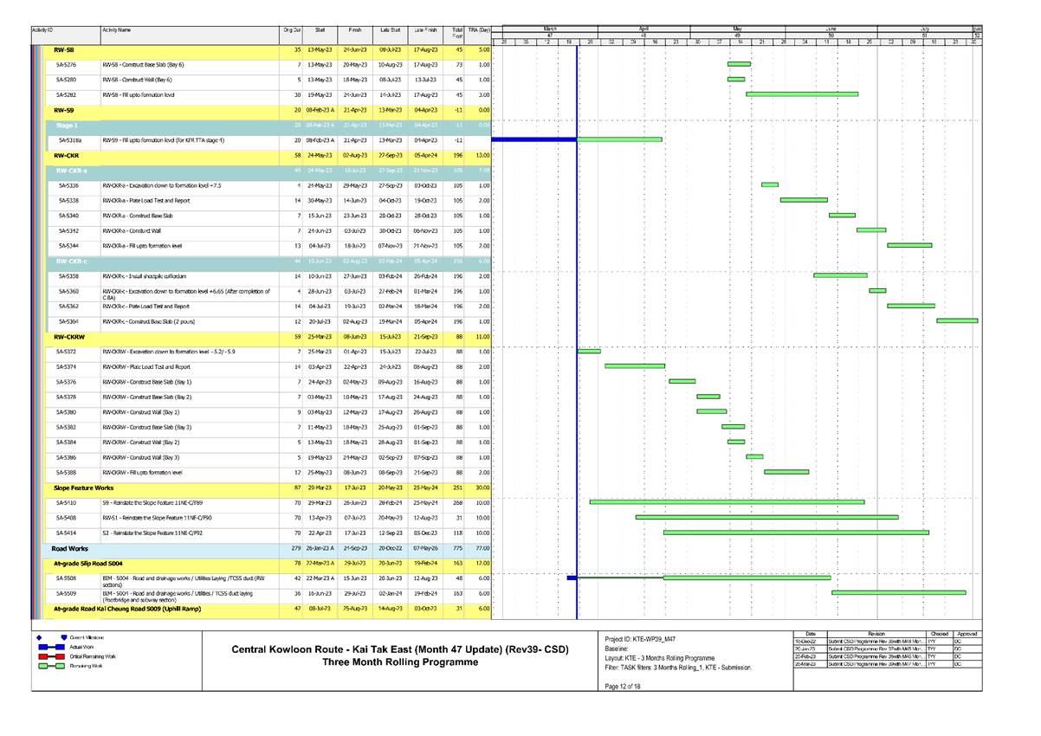The height and width of the screenshot is (736, 1041).
Task: Select the long green bar for SA-5410
Action: 726,501
